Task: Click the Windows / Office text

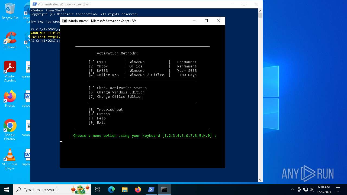Action: pyautogui.click(x=147, y=75)
